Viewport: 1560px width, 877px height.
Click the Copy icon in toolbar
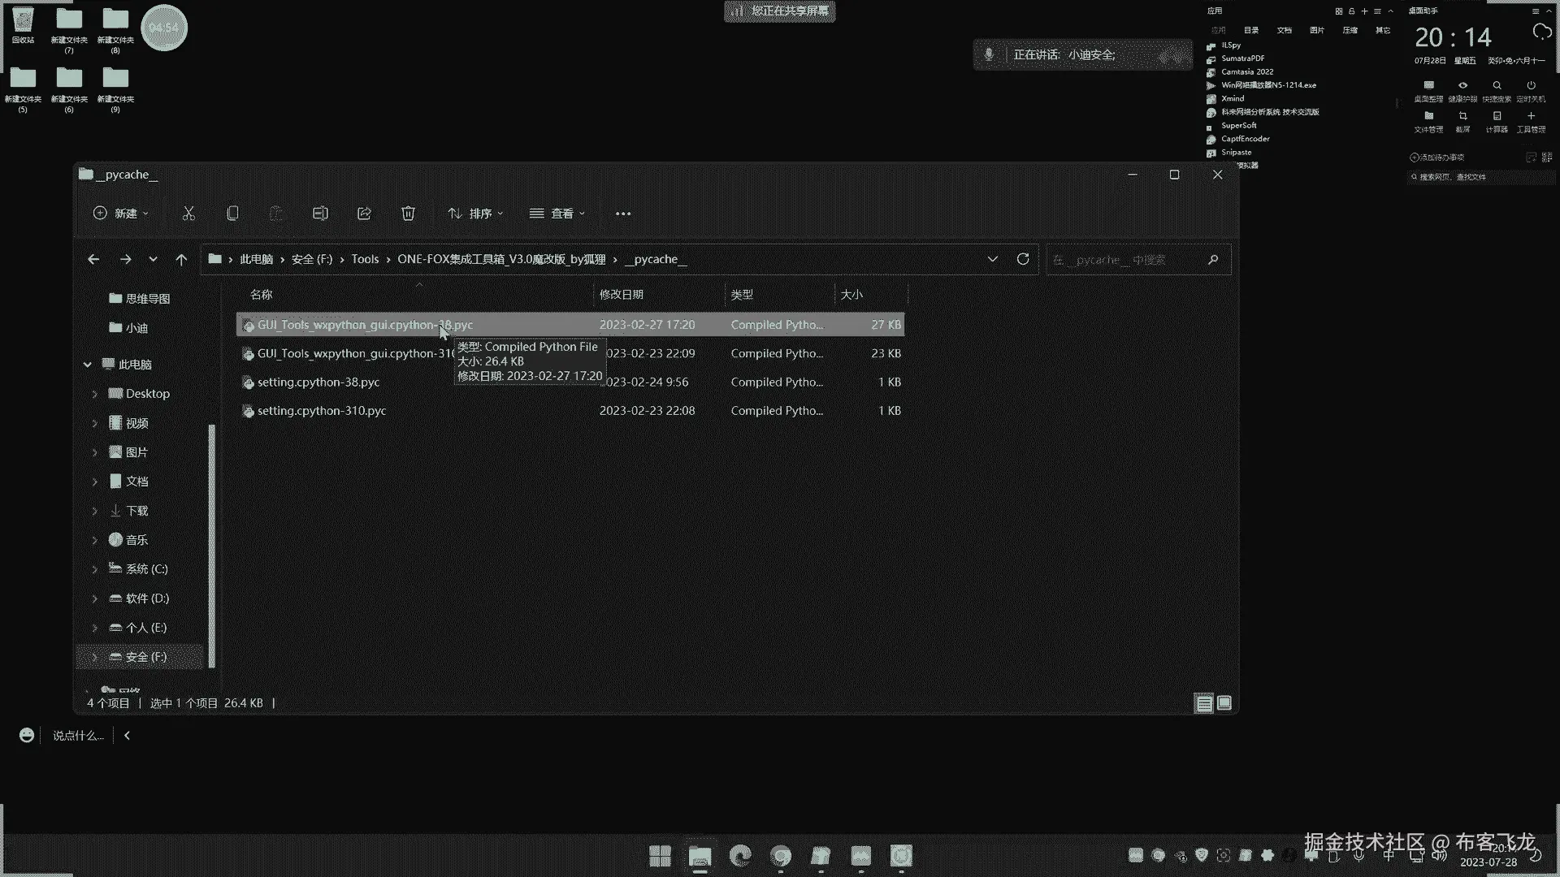[232, 214]
